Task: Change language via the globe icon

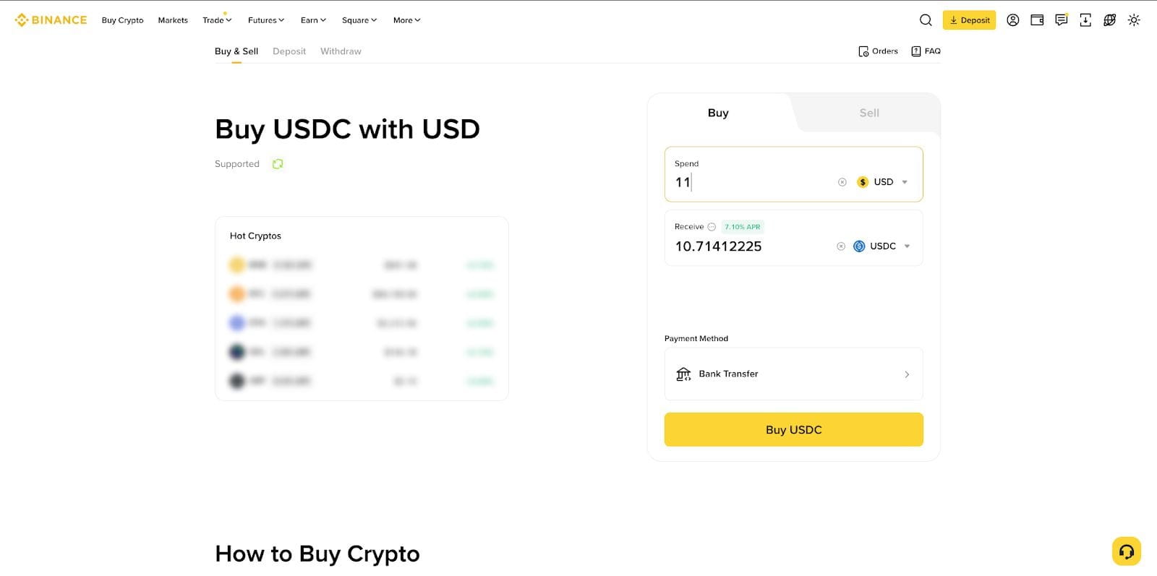Action: (1109, 20)
